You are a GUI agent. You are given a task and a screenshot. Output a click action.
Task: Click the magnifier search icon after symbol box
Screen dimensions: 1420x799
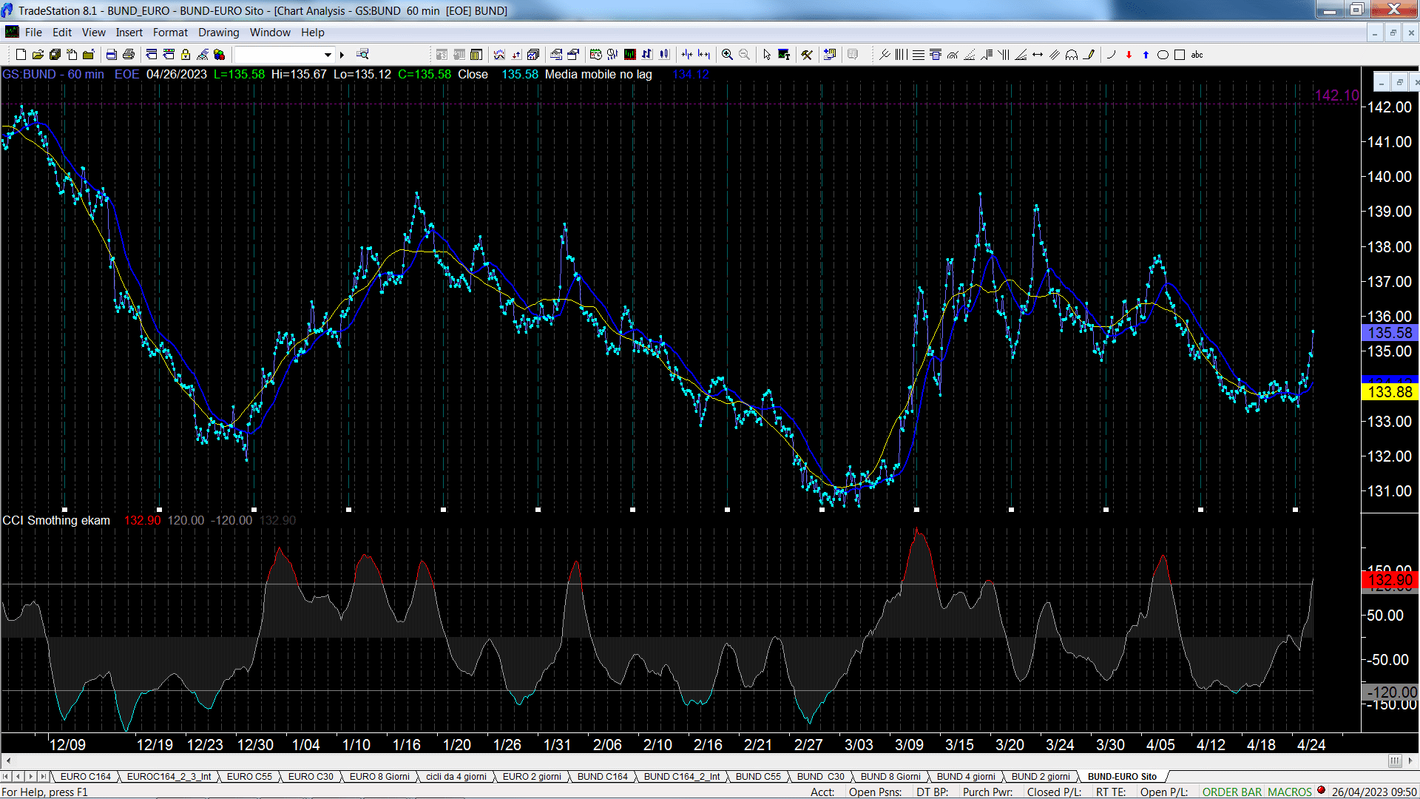point(362,55)
